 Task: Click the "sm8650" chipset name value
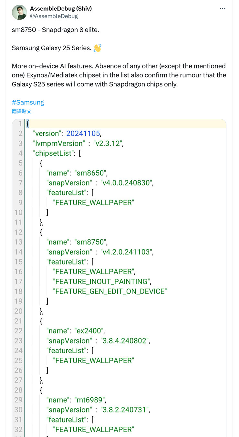click(x=91, y=173)
